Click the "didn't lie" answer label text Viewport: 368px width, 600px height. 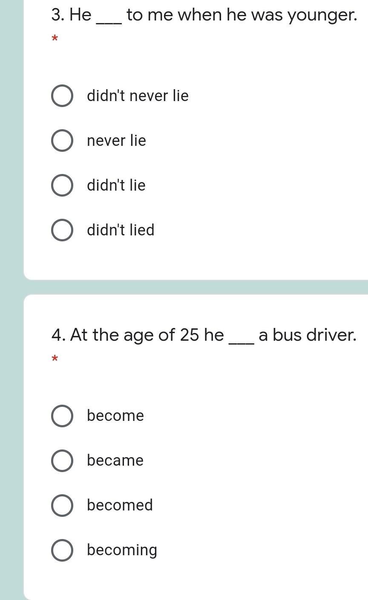pos(116,185)
